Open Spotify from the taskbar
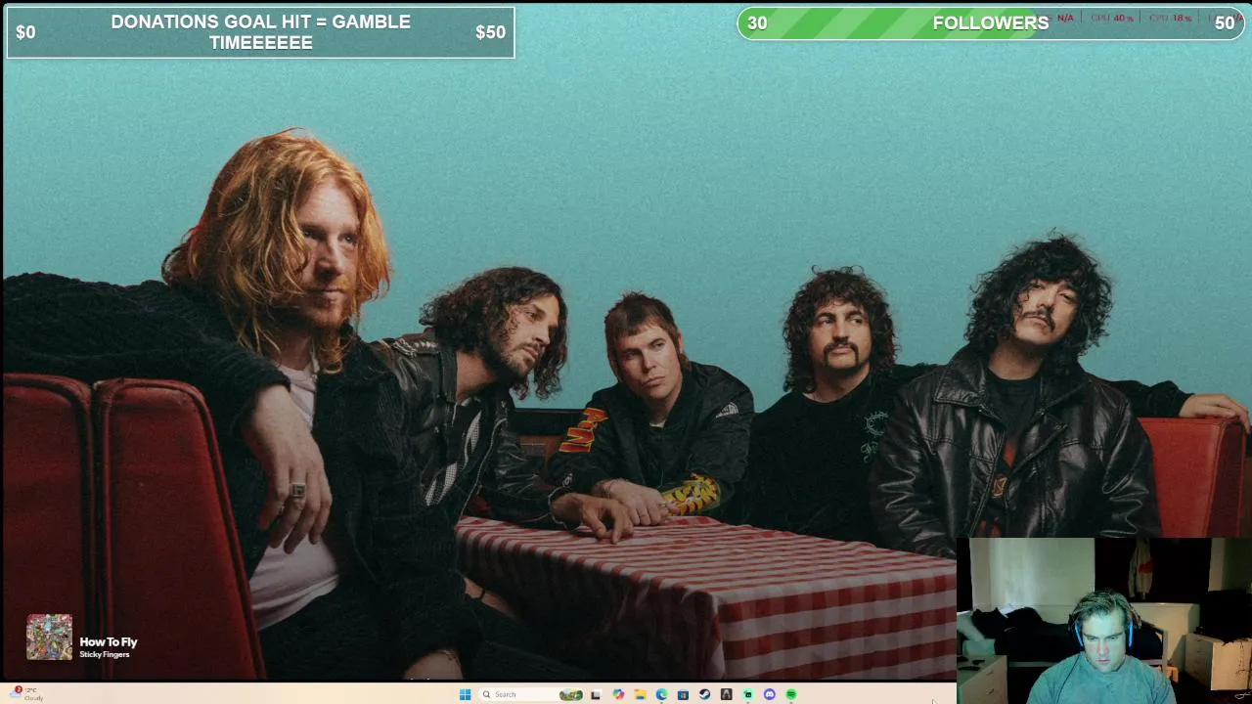The width and height of the screenshot is (1252, 704). (790, 694)
